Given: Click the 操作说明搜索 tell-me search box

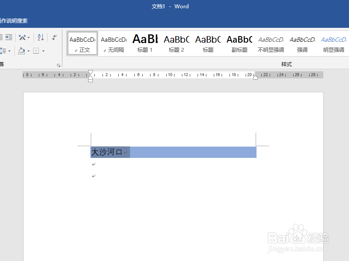Looking at the screenshot, I should pos(14,20).
